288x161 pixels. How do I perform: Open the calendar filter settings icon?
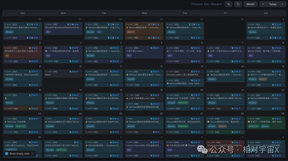click(x=229, y=4)
